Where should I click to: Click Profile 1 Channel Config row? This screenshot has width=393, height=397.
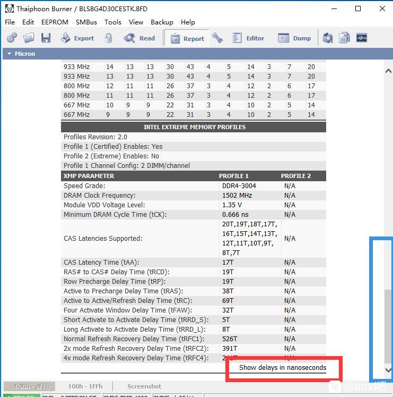click(194, 166)
